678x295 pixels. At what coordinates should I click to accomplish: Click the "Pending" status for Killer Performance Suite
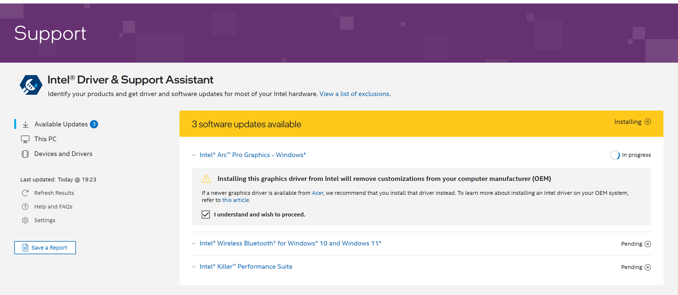point(632,267)
